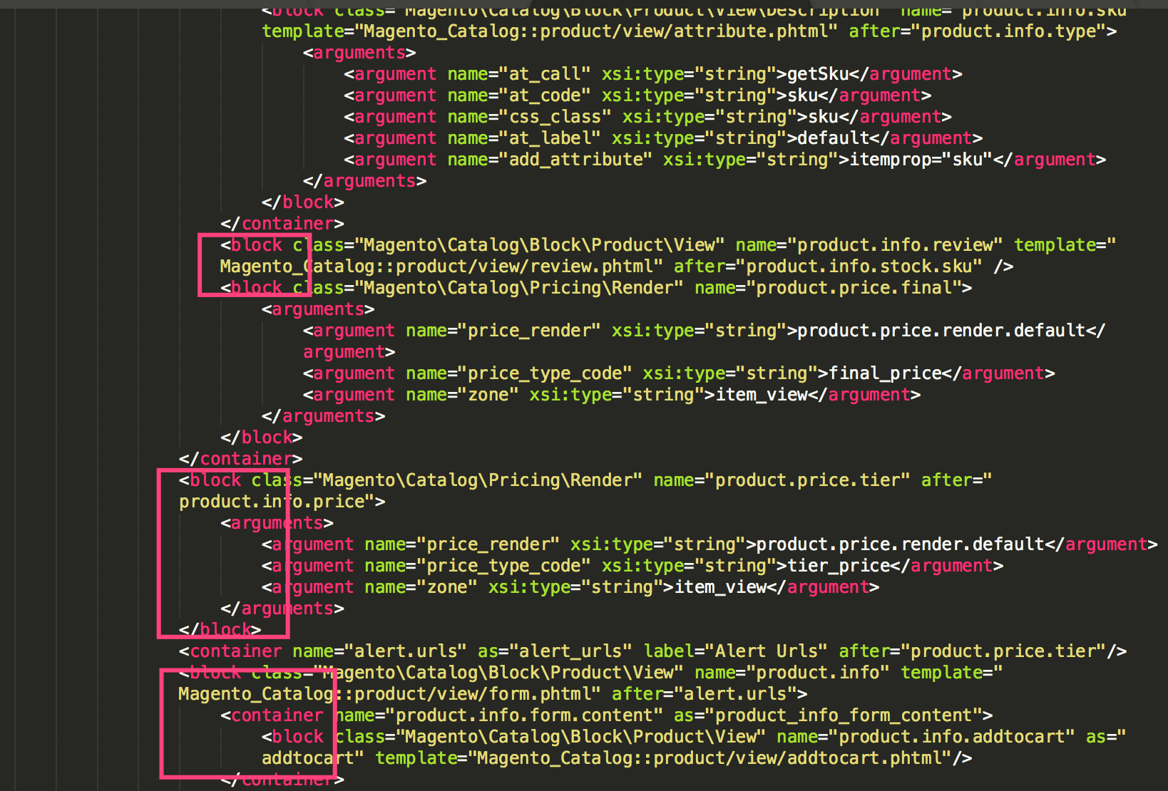
Task: Click the "at_label" argument name
Action: click(549, 138)
